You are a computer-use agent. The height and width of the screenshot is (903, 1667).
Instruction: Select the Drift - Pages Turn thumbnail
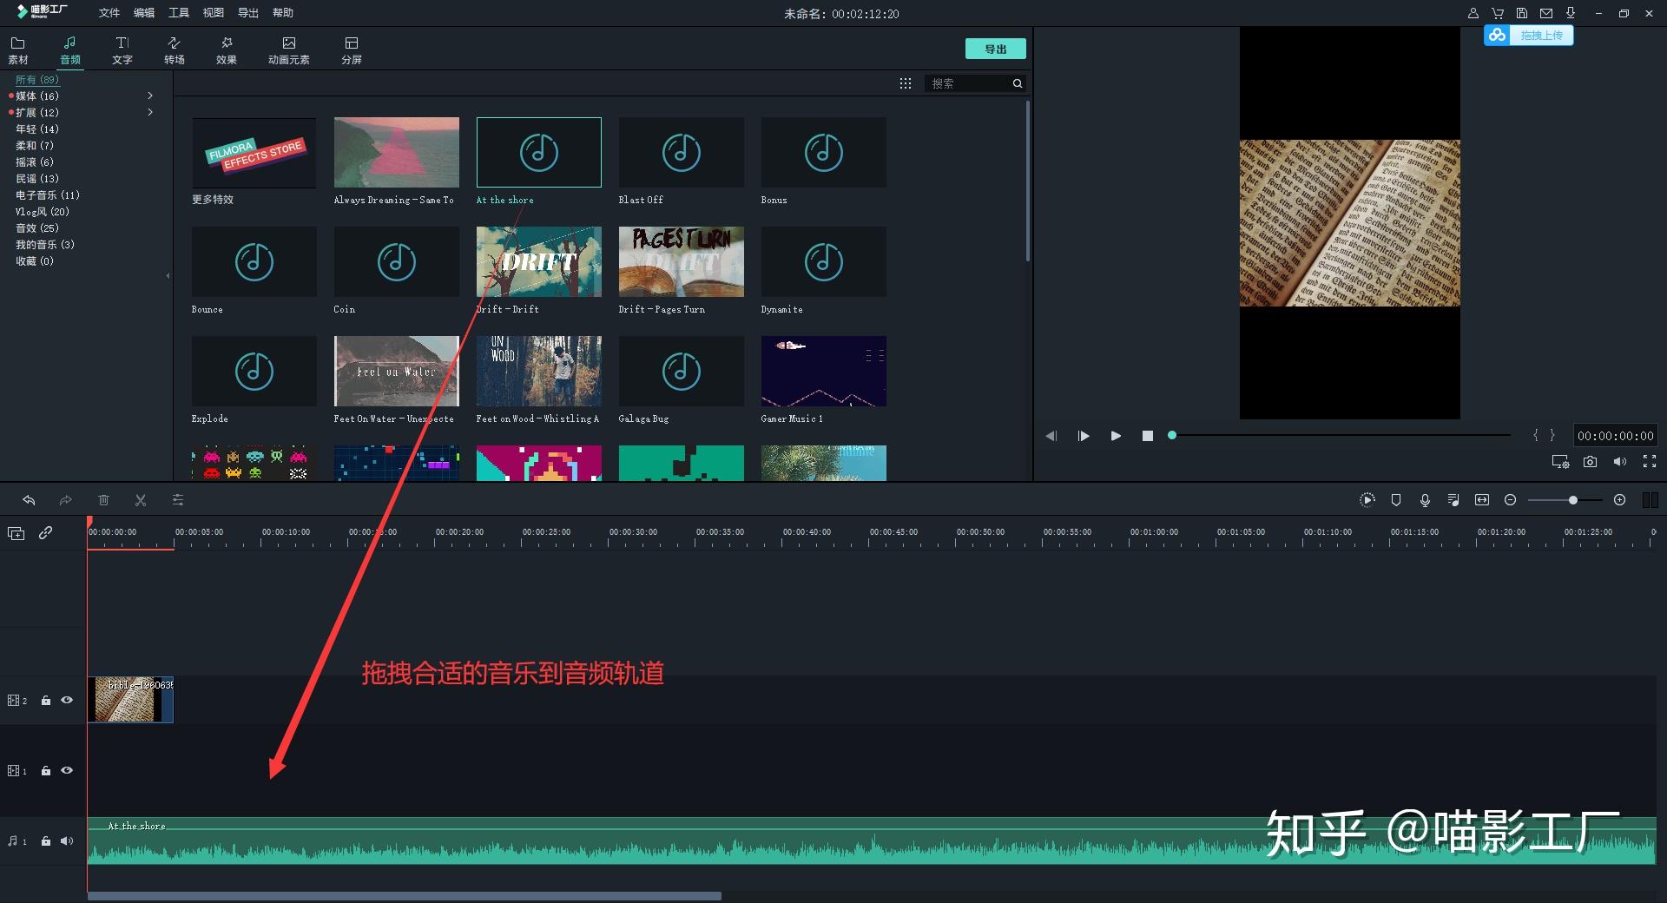682,262
